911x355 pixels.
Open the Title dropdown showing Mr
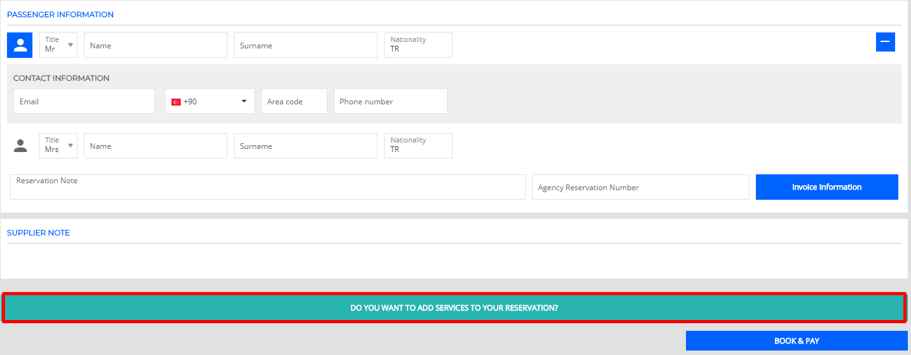tap(58, 45)
